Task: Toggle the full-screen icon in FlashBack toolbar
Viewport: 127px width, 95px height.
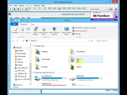Action: 116,9
